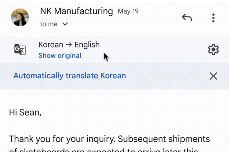Dismiss the automatic translate banner
Viewport: 229px width, 152px height.
(x=213, y=76)
